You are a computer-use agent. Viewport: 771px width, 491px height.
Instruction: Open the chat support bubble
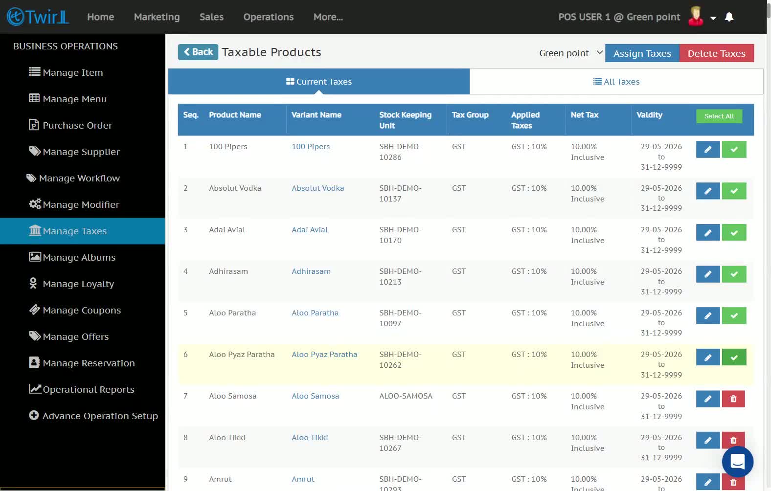click(737, 462)
